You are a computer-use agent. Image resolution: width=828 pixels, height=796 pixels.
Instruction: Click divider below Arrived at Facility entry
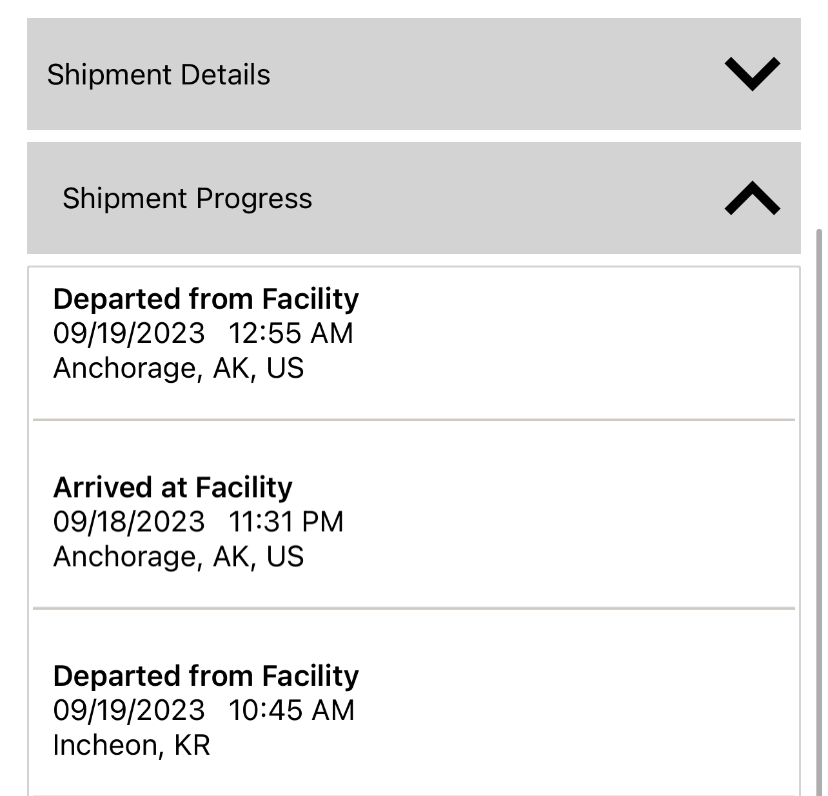coord(413,608)
